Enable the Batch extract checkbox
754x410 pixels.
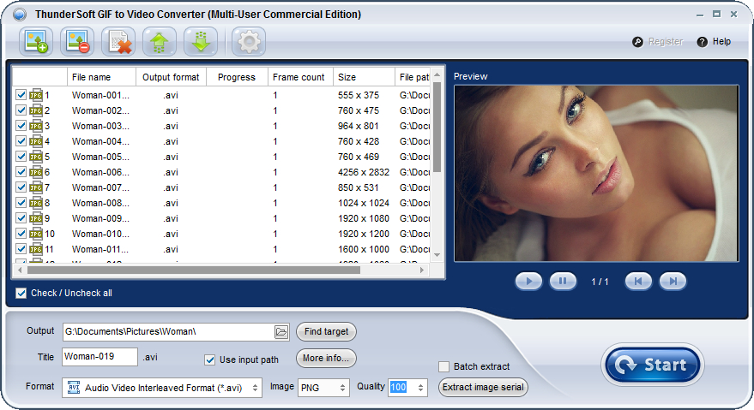point(443,366)
